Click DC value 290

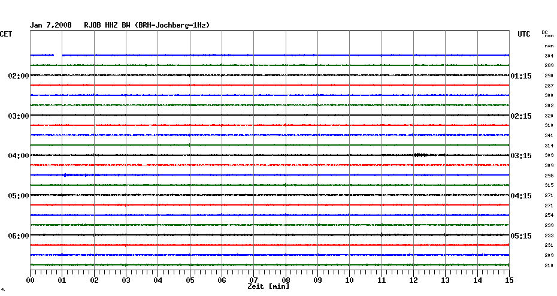[x=549, y=75]
